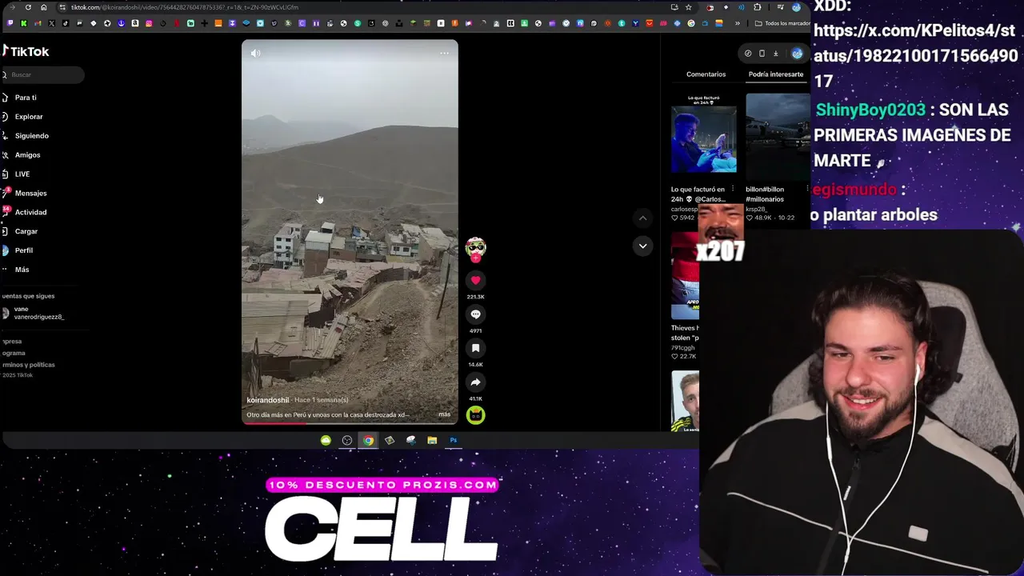The image size is (1024, 576).
Task: Open the green sound disc icon
Action: [x=475, y=415]
